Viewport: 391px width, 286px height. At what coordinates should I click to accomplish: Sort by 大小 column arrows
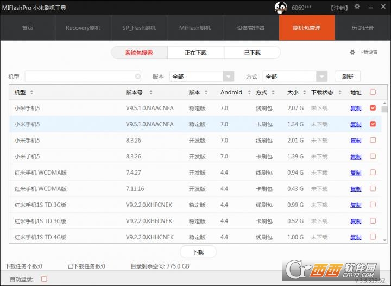pos(305,92)
